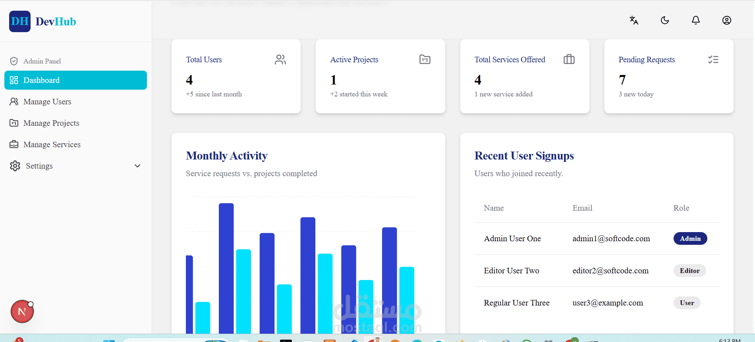Select Dashboard in the sidebar
This screenshot has width=755, height=342.
(x=75, y=80)
